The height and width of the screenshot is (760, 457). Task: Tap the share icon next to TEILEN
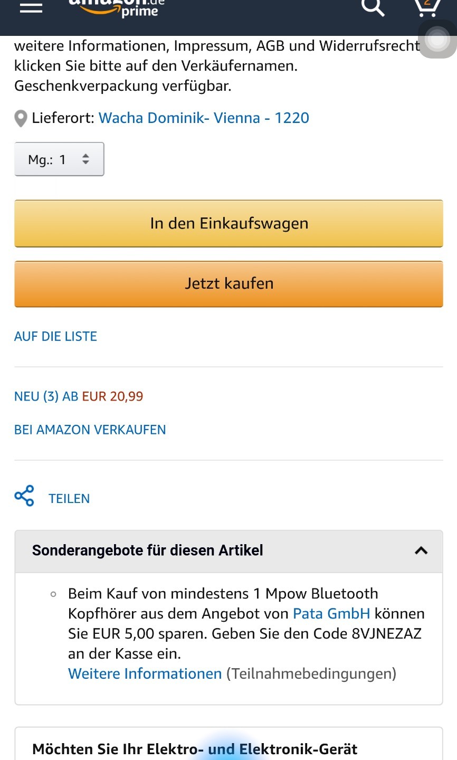pos(24,496)
